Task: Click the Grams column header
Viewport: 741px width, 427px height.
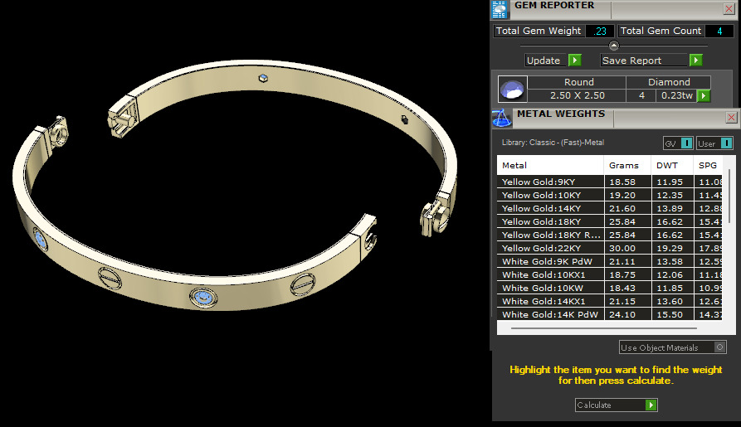Action: point(627,165)
